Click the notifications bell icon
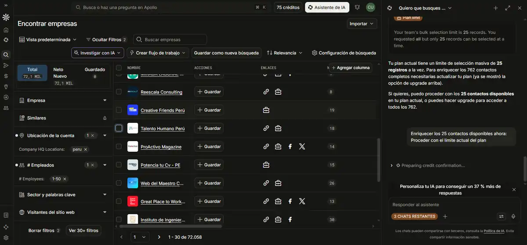527x245 pixels. coord(357,7)
